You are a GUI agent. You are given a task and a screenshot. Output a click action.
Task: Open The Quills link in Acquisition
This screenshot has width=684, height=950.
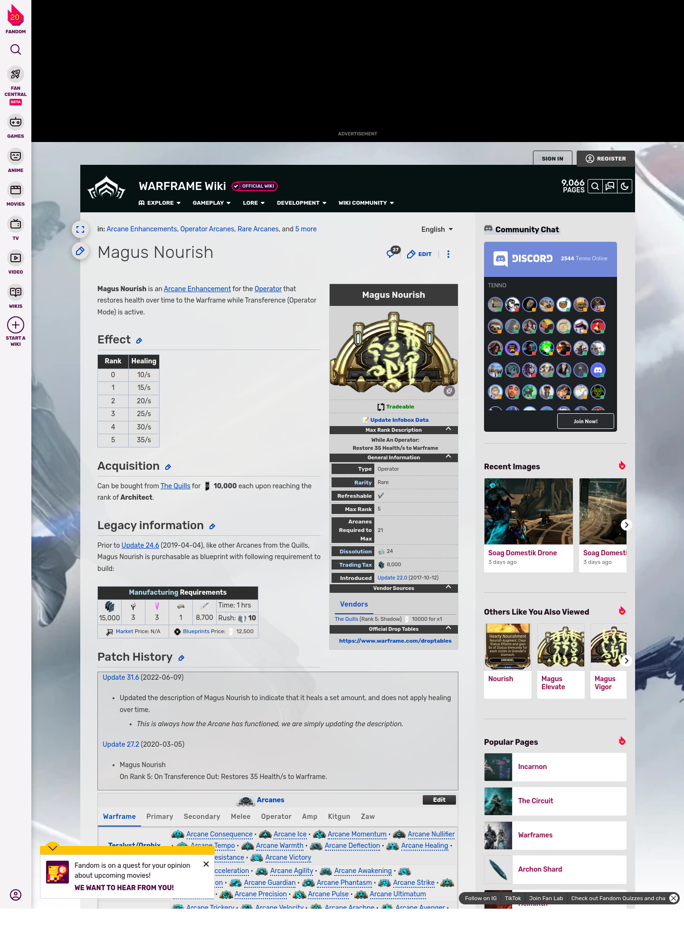tap(175, 486)
